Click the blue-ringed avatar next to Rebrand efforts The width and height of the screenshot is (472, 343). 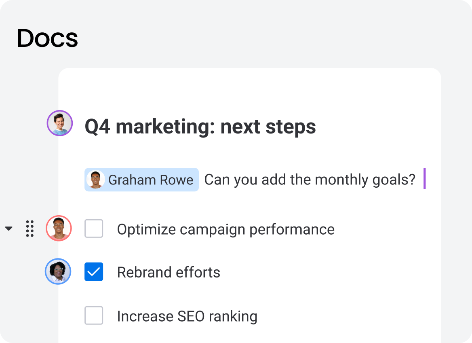(58, 271)
